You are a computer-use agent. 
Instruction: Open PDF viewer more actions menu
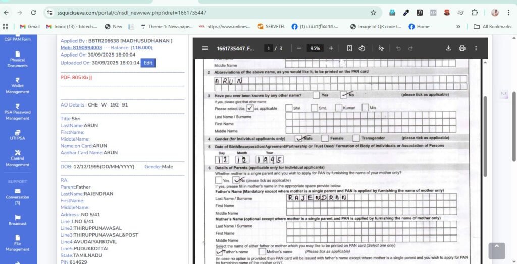(476, 48)
